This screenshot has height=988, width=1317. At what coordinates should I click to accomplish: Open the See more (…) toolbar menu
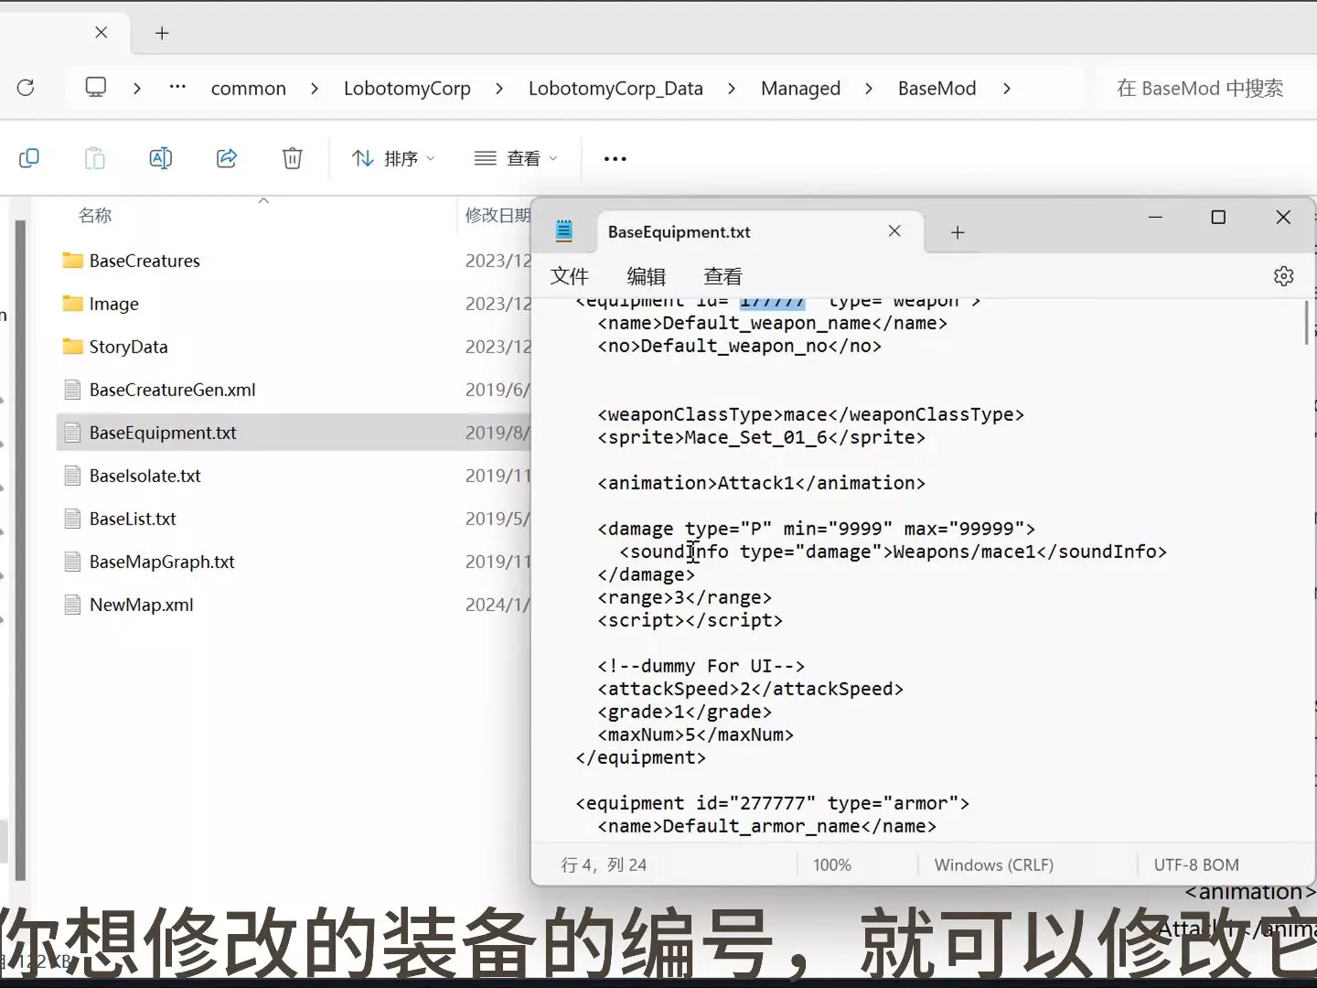(x=616, y=158)
